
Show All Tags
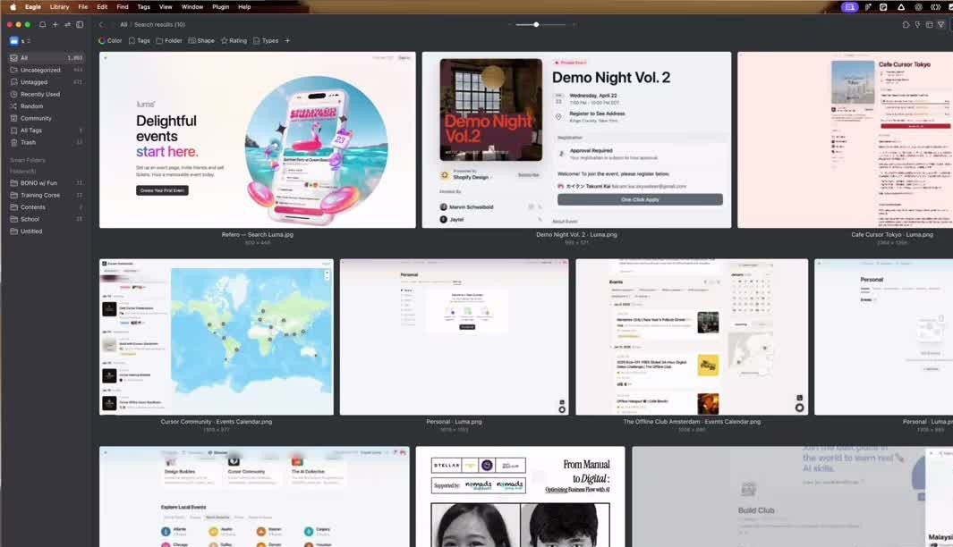(47, 130)
